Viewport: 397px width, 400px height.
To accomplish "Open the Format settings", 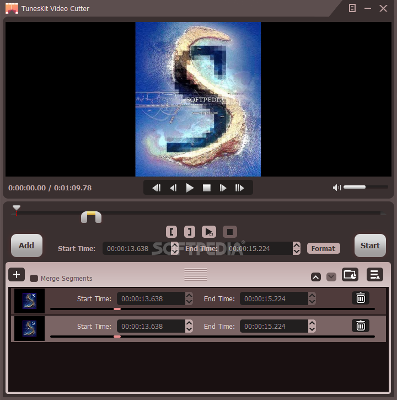I will click(323, 248).
